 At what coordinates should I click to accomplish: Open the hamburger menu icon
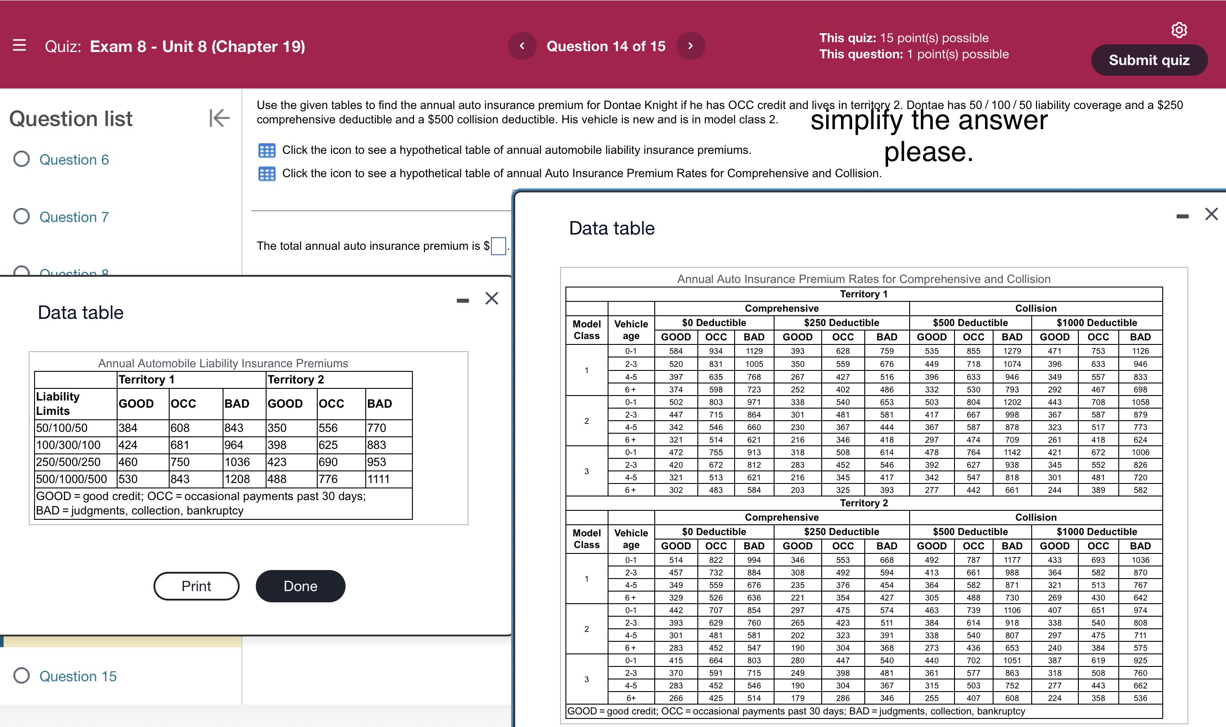[19, 46]
